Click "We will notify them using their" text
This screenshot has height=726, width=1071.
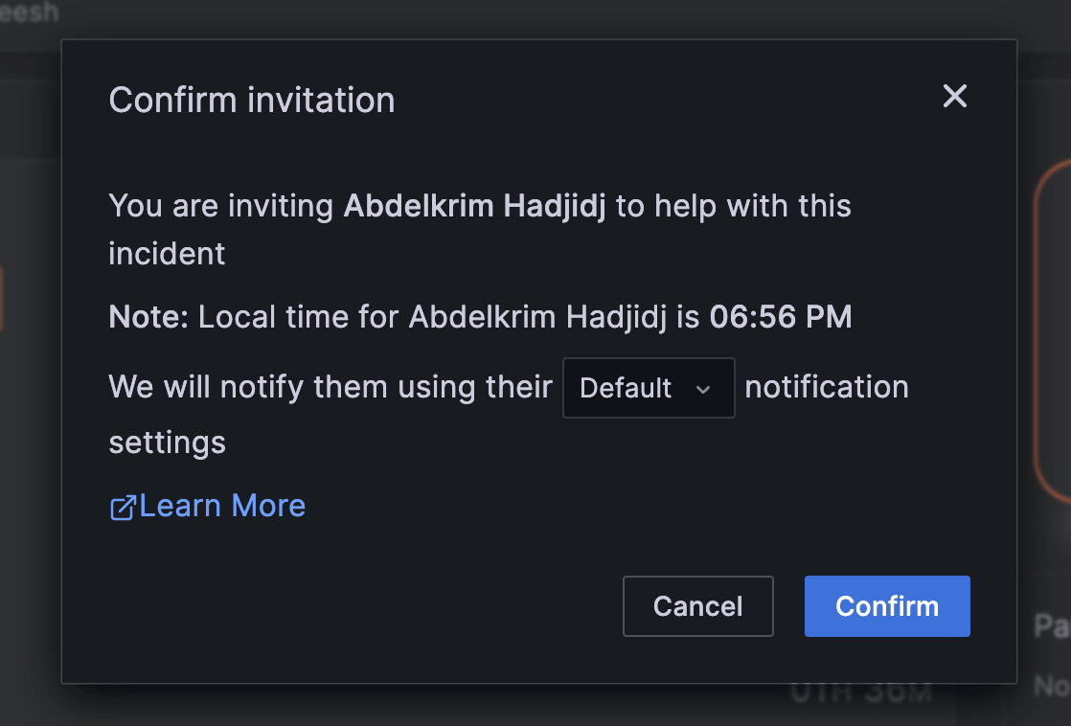click(x=330, y=387)
